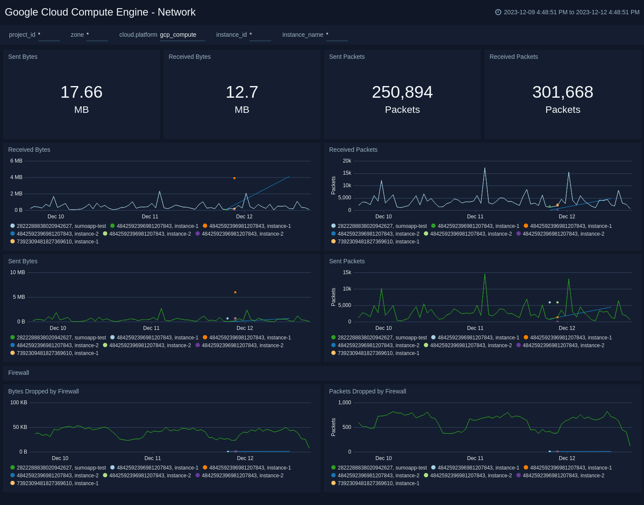Click the Received Bytes line chart panel title
The width and height of the screenshot is (644, 505).
(29, 150)
